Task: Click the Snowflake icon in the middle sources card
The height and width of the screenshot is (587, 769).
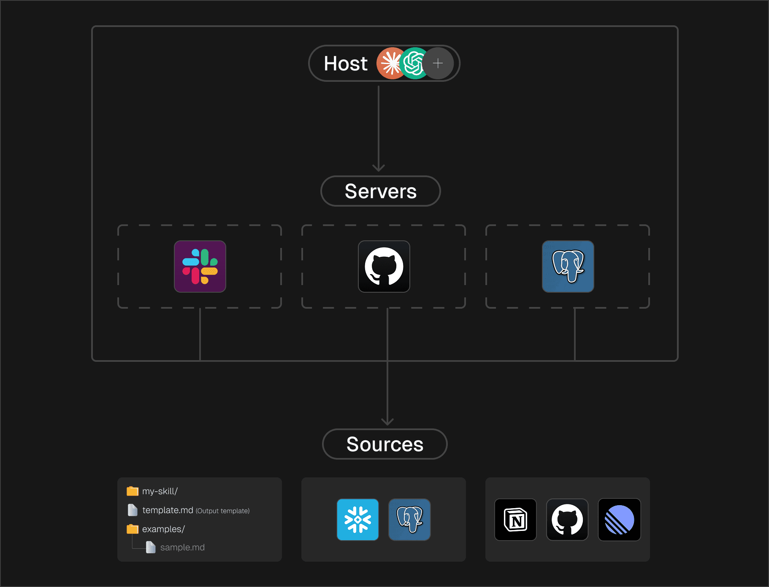Action: tap(358, 520)
